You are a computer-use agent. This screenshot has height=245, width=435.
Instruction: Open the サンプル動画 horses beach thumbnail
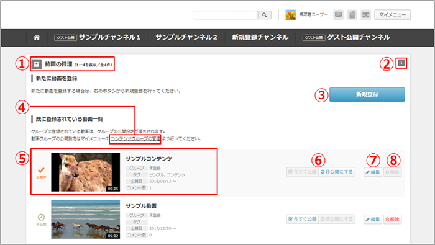(86, 219)
